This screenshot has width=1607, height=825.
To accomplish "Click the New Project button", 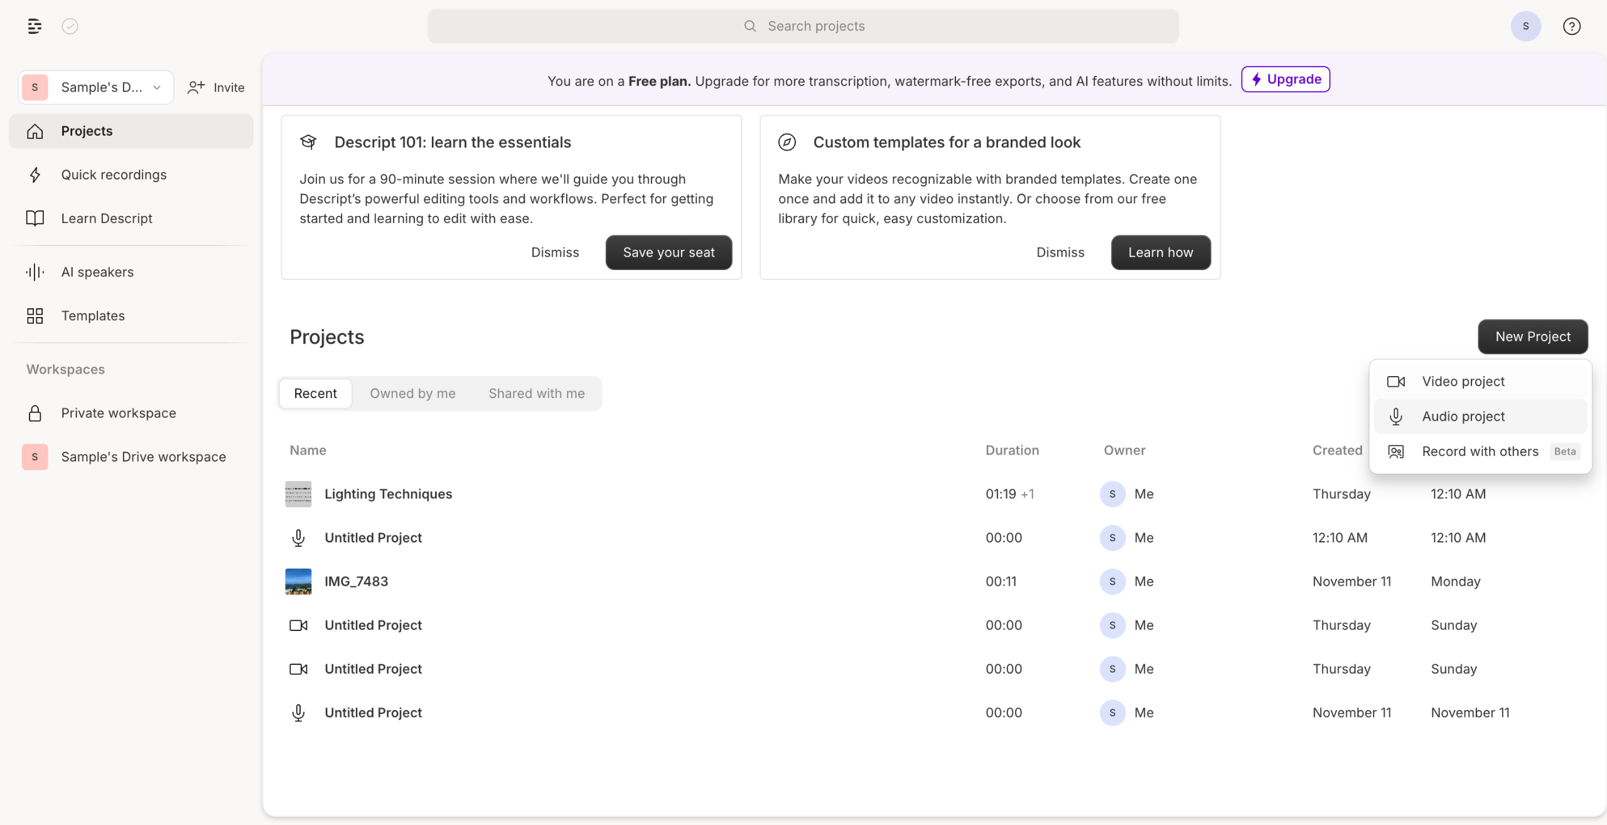I will (x=1532, y=337).
